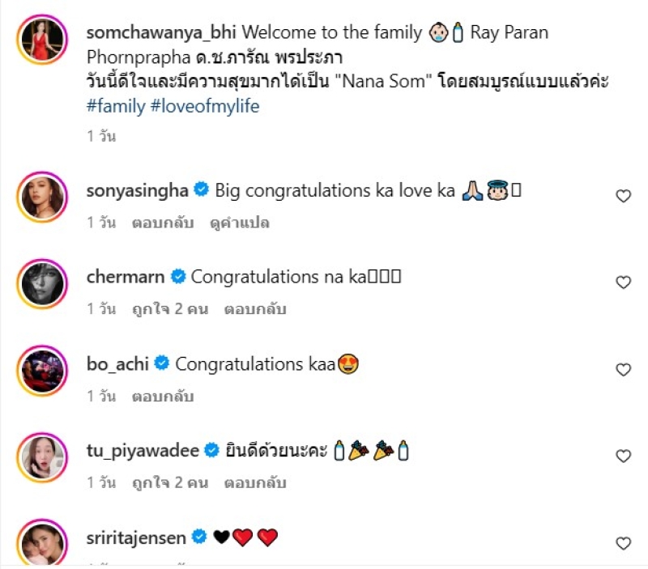Go to somchawanya_bhi username link
Image resolution: width=648 pixels, height=569 pixels.
tap(161, 33)
